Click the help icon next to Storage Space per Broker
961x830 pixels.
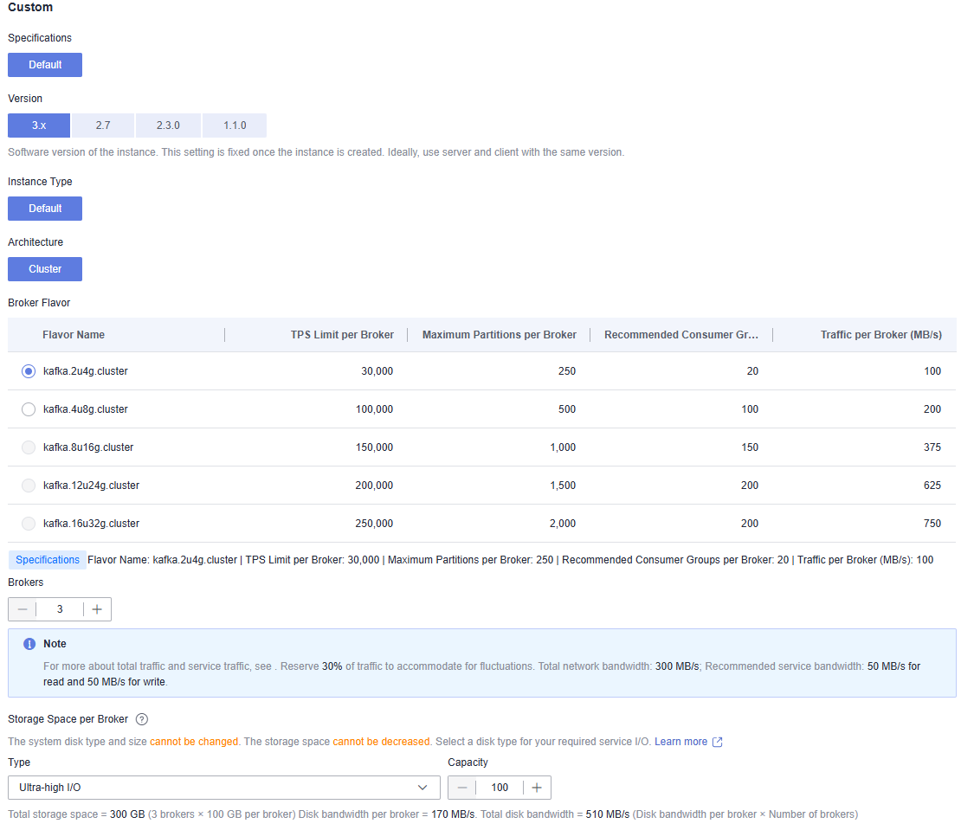point(142,719)
